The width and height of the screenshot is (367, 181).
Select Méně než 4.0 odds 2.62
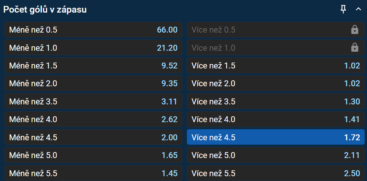click(x=93, y=120)
